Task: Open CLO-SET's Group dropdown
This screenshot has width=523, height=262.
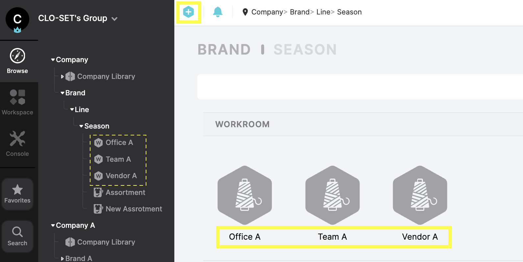Action: [114, 19]
